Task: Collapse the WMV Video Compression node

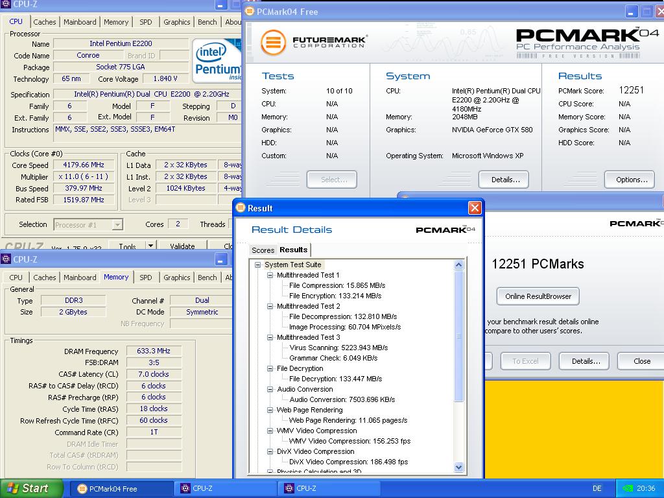Action: pos(270,431)
